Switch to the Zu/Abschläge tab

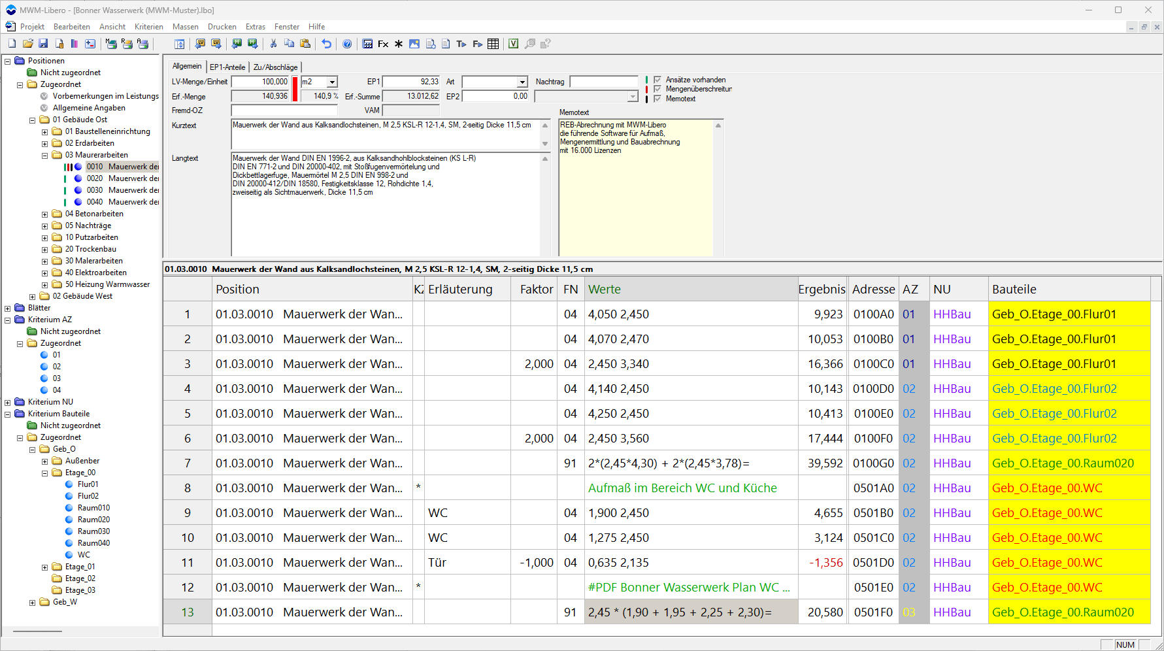pyautogui.click(x=276, y=67)
